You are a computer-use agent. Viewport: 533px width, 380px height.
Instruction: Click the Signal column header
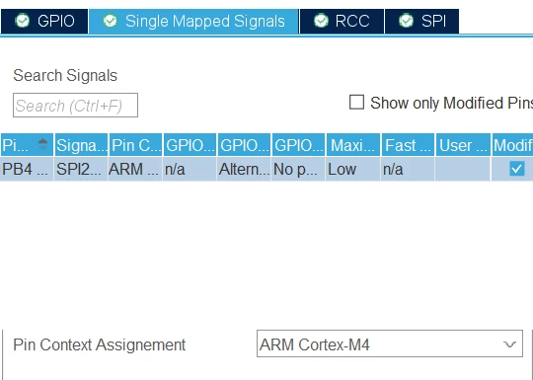(81, 145)
